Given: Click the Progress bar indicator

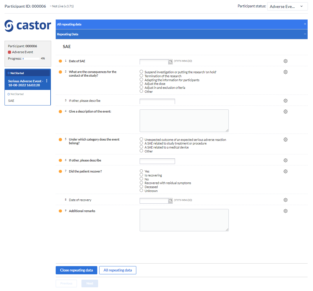Looking at the screenshot, I should [31, 59].
